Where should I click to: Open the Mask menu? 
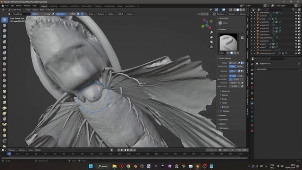point(42,9)
